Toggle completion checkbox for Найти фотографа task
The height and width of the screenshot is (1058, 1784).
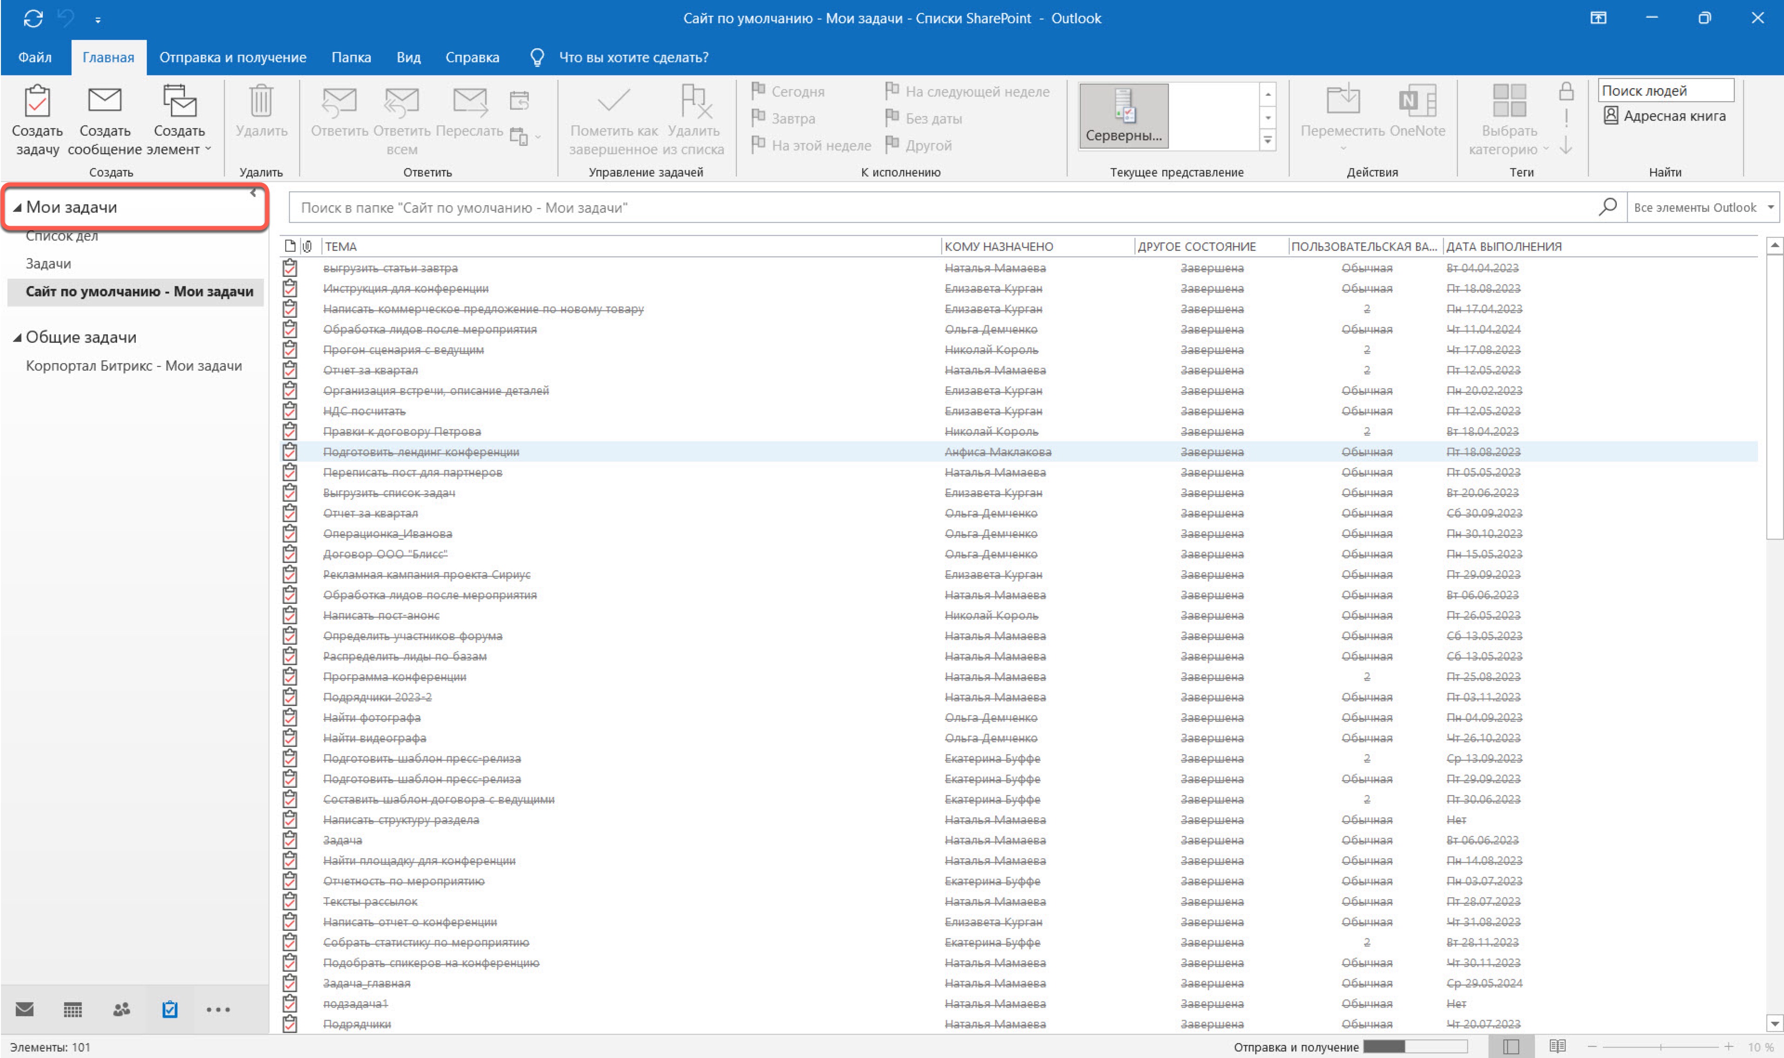(x=289, y=717)
